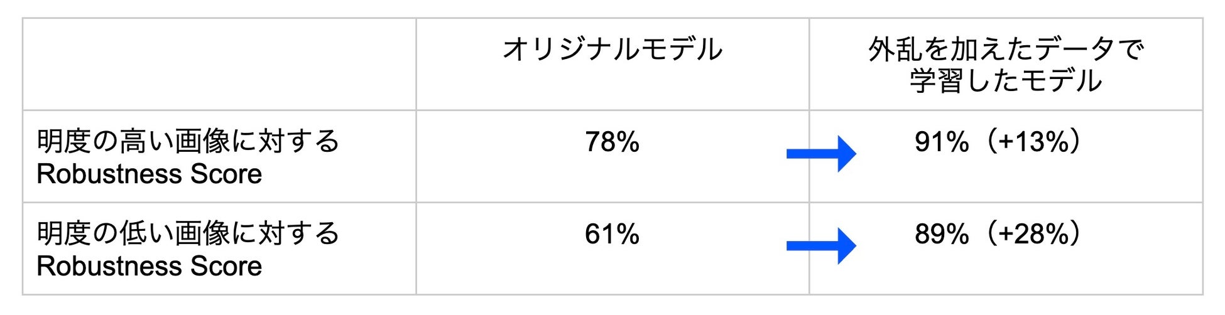Image resolution: width=1225 pixels, height=315 pixels.
Task: Select the 明度の高い画像に対する row label
Action: [188, 141]
